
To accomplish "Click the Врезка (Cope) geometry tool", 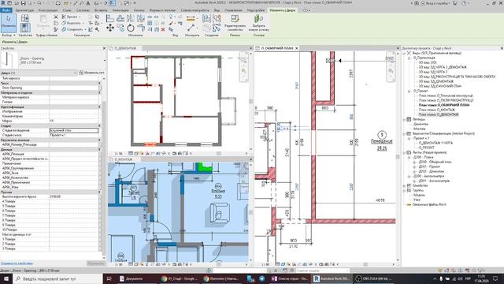I will tap(70, 17).
